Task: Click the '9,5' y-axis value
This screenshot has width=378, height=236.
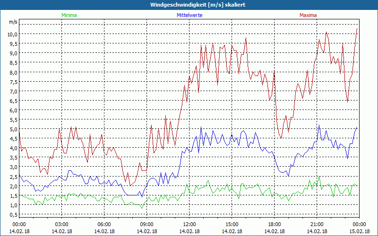Action: (x=13, y=44)
